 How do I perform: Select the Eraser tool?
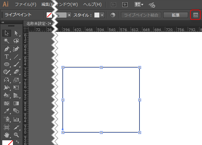pos(16,72)
